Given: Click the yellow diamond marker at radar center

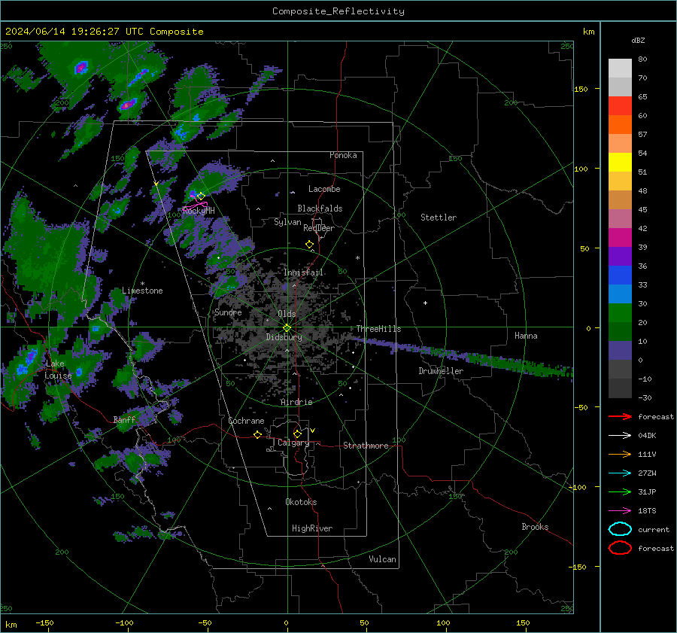Looking at the screenshot, I should [287, 328].
